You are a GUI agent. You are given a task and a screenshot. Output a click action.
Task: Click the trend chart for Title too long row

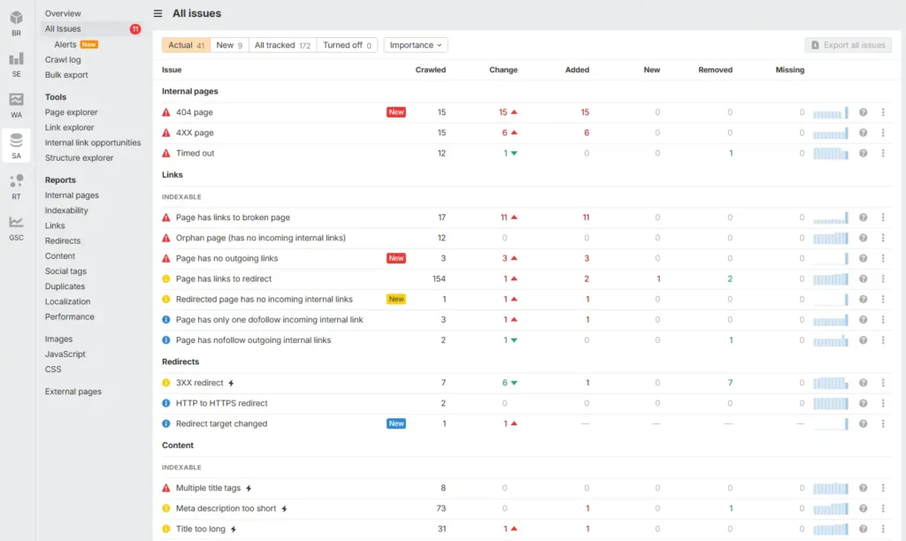click(x=831, y=529)
